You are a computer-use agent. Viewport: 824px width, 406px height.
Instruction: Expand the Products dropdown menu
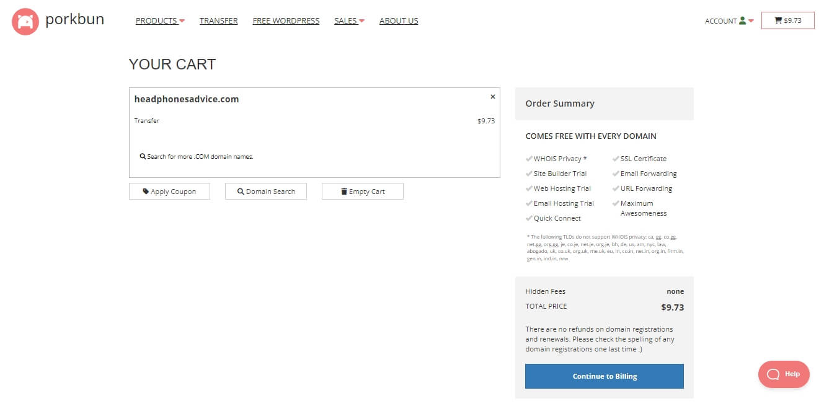coord(160,21)
